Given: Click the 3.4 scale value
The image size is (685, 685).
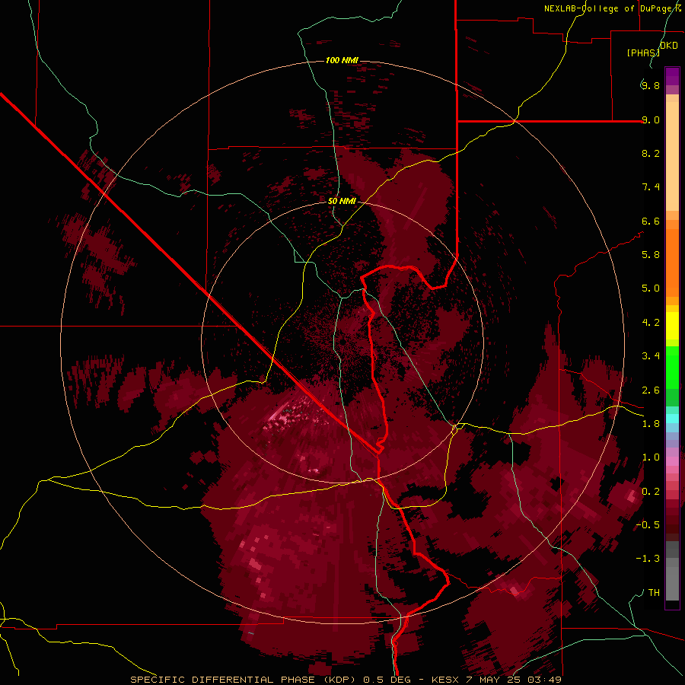Looking at the screenshot, I should coord(651,356).
